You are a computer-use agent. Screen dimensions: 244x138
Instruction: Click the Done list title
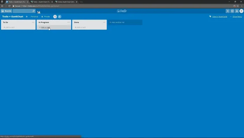click(76, 22)
